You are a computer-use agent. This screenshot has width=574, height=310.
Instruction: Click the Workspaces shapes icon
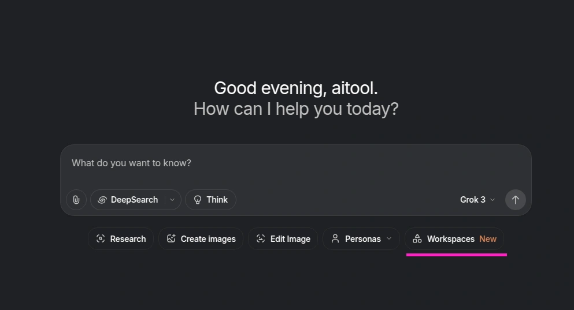click(x=417, y=239)
